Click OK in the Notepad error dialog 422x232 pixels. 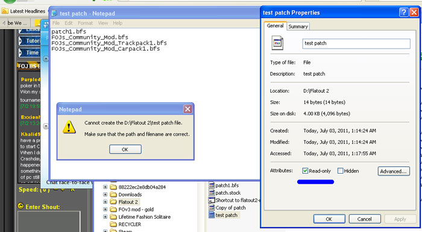(x=125, y=150)
